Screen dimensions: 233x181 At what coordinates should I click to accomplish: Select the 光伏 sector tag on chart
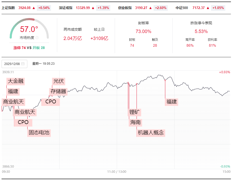pos(58,81)
